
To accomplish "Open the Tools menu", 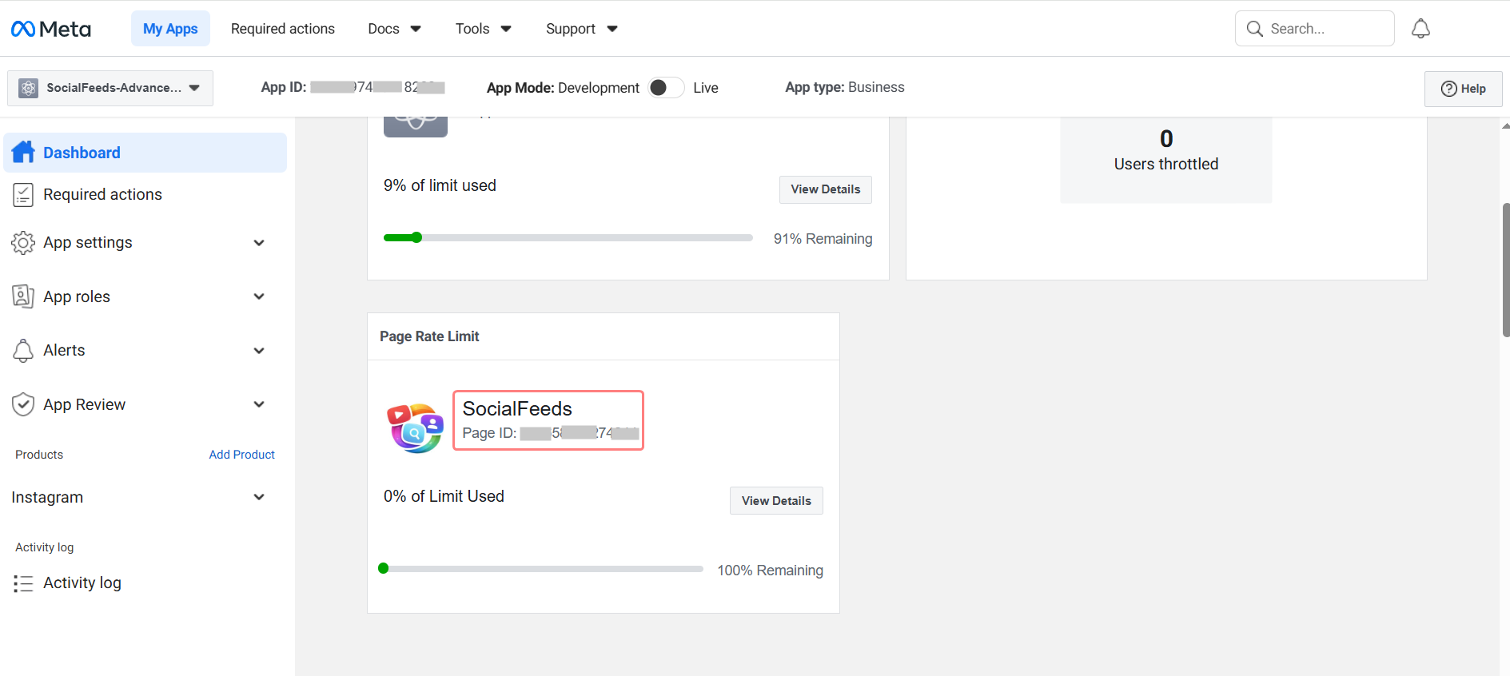I will click(483, 29).
